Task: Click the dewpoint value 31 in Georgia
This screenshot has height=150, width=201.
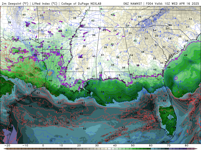Action: click(x=146, y=38)
